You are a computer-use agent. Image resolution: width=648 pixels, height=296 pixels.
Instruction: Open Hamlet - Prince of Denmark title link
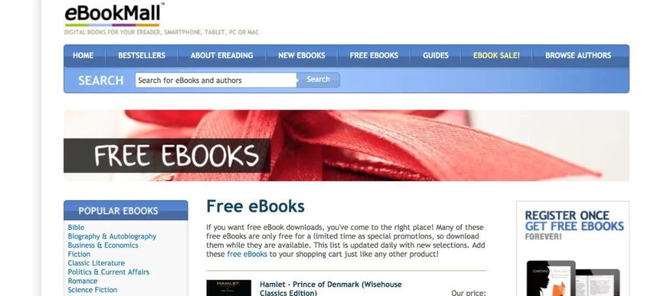point(331,289)
